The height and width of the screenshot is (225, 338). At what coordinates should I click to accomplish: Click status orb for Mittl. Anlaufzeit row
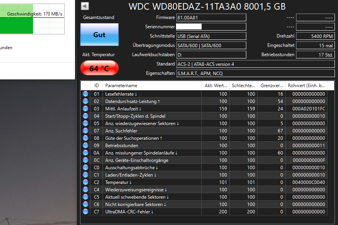(x=85, y=108)
